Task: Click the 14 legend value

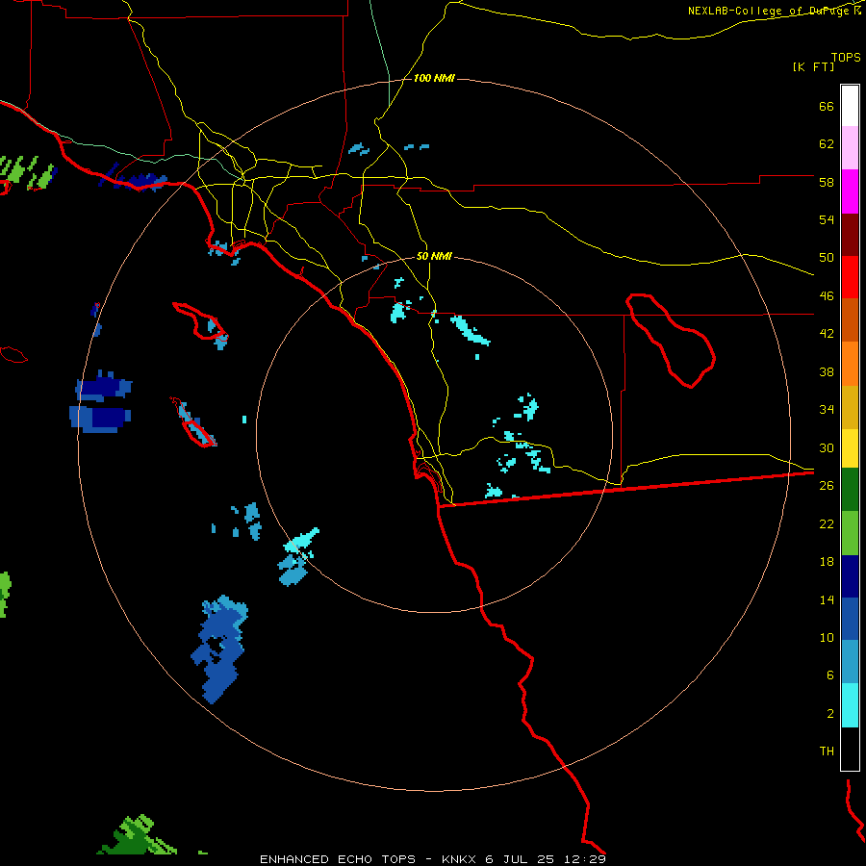Action: point(827,599)
